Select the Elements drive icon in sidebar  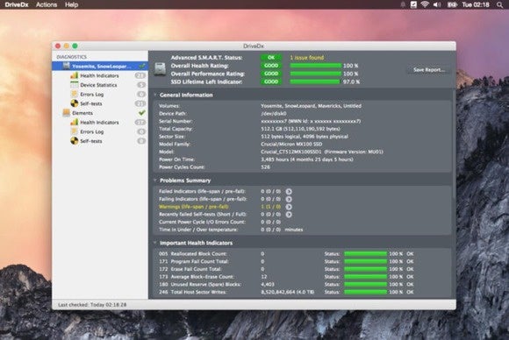tap(66, 113)
